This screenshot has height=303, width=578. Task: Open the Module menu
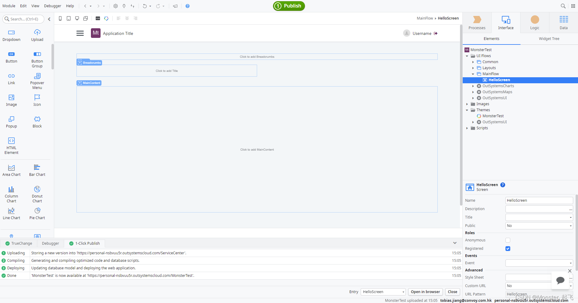pos(9,6)
